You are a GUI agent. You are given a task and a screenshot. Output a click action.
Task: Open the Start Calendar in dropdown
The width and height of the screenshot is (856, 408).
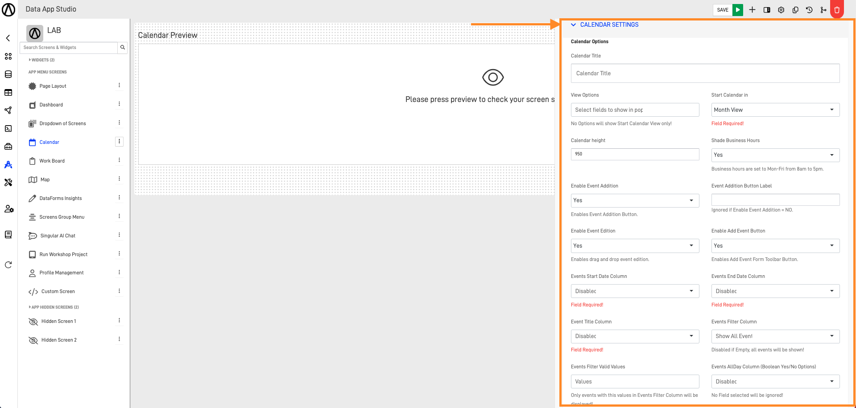coord(775,110)
